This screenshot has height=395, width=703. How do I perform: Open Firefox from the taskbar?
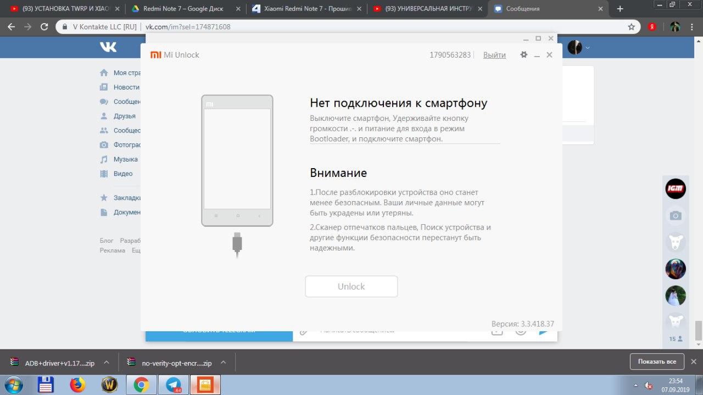77,385
